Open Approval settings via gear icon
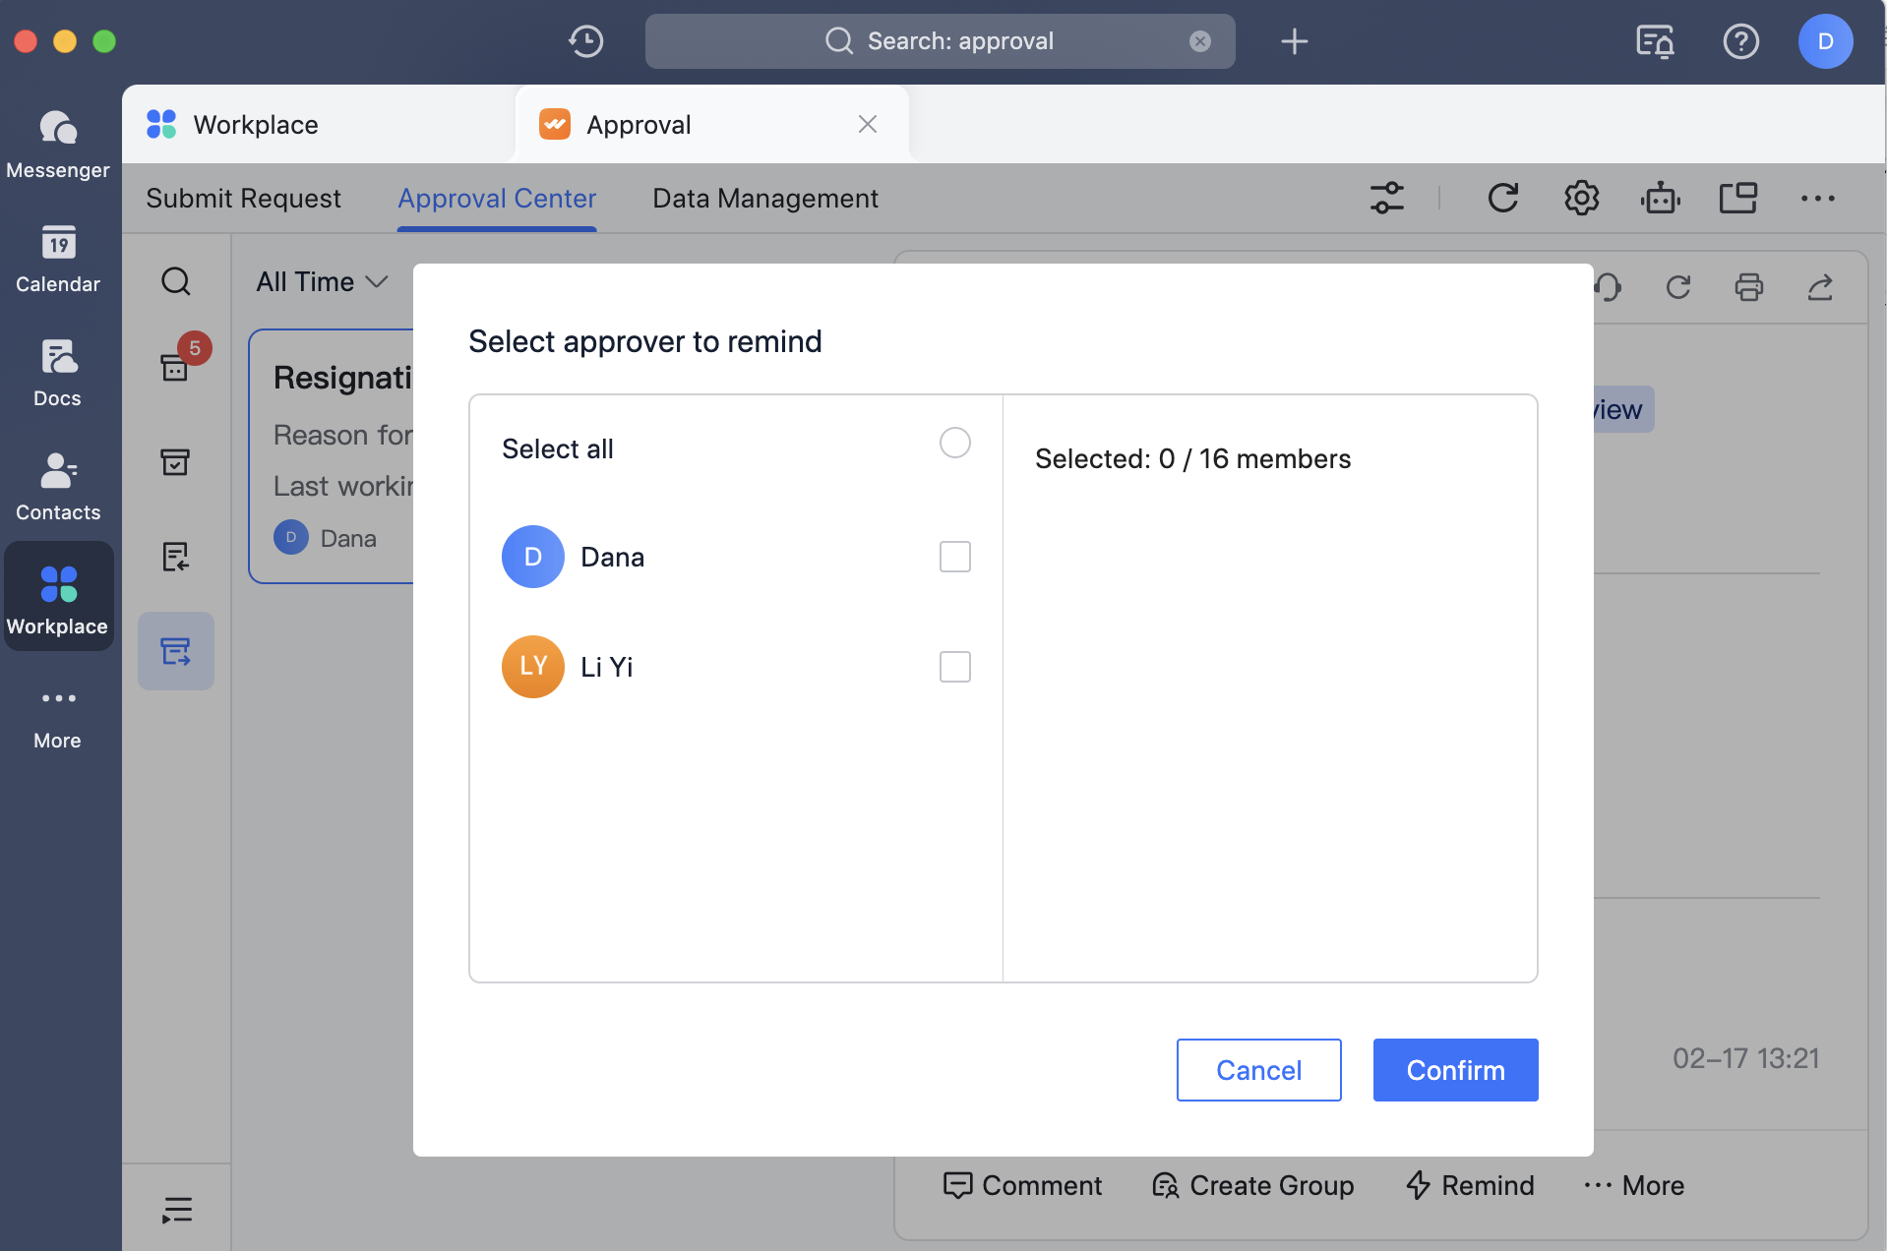 pos(1580,198)
